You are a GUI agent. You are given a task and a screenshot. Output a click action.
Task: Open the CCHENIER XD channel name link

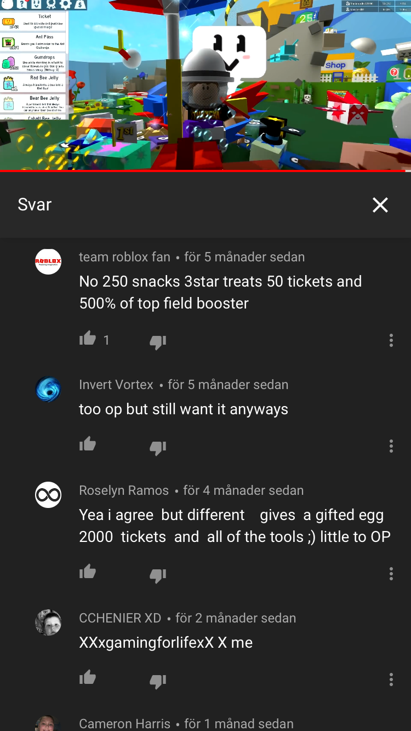tap(120, 618)
